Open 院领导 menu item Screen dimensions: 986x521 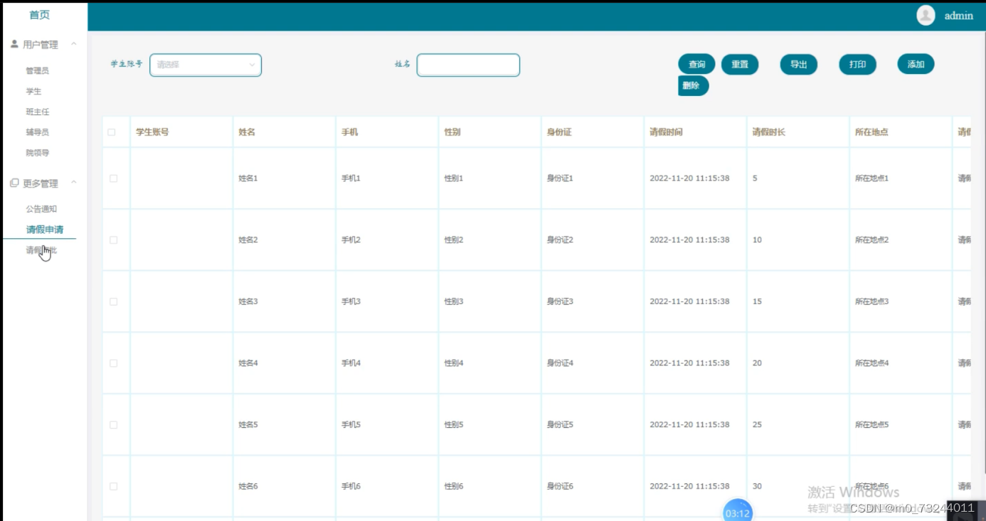pyautogui.click(x=38, y=153)
